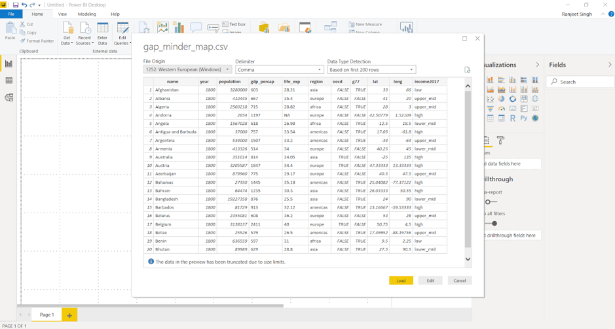This screenshot has height=329, width=615.
Task: Select the Donut chart visualization icon
Action: (513, 99)
